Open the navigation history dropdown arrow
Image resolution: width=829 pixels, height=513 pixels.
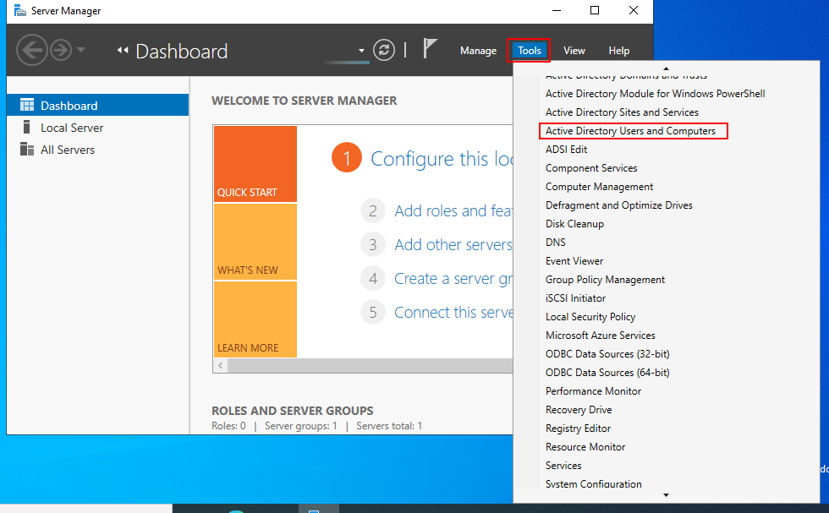coord(81,50)
